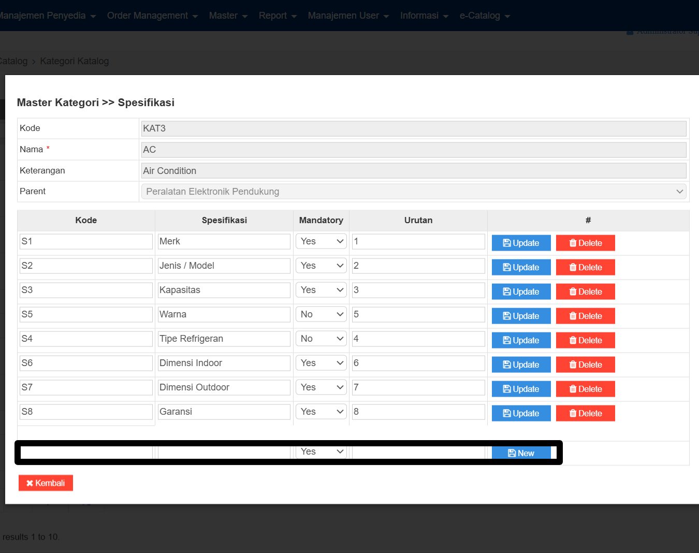
Task: Click Urutan field for Dimensi Outdoor row
Action: pyautogui.click(x=418, y=387)
